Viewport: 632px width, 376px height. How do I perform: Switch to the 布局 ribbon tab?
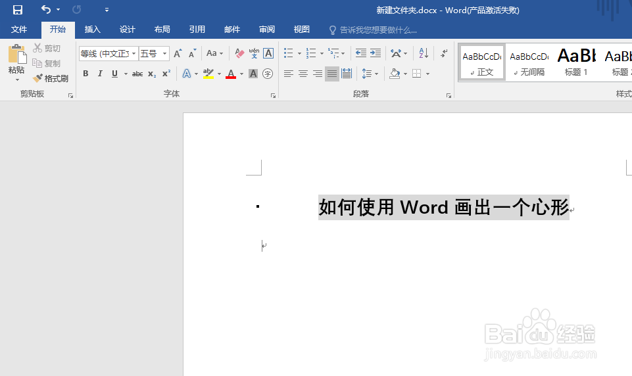[x=162, y=30]
